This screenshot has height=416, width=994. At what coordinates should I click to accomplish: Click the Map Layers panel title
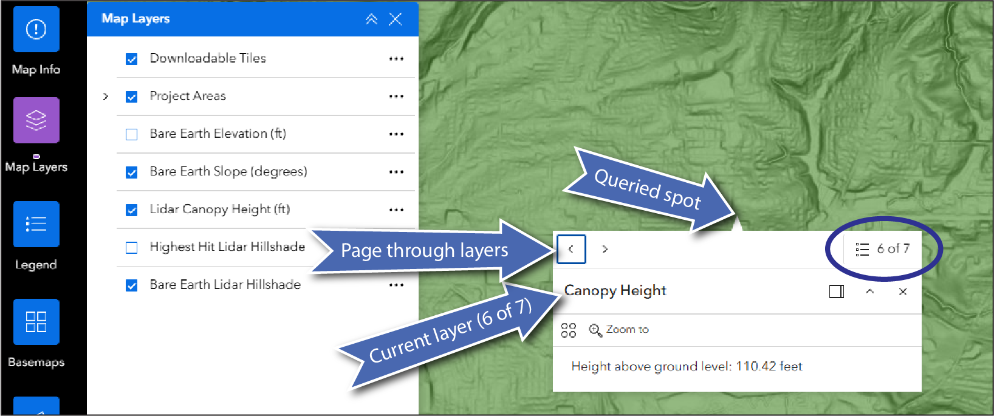135,19
